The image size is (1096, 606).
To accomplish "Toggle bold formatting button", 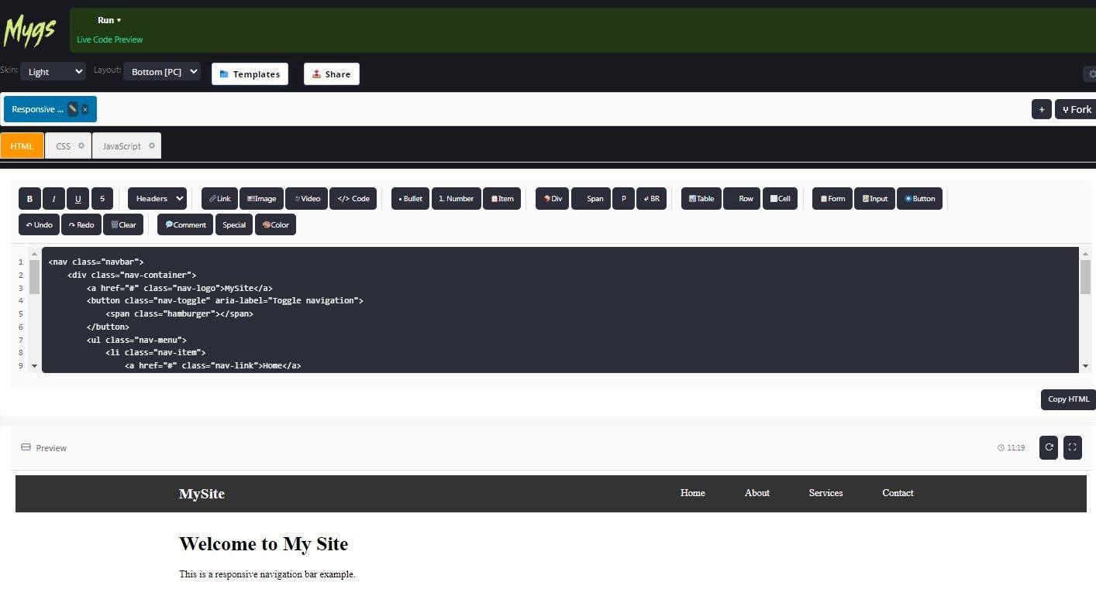I will pyautogui.click(x=29, y=199).
